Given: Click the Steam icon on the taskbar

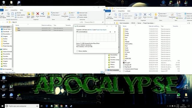Looking at the screenshot, I should pyautogui.click(x=71, y=106).
